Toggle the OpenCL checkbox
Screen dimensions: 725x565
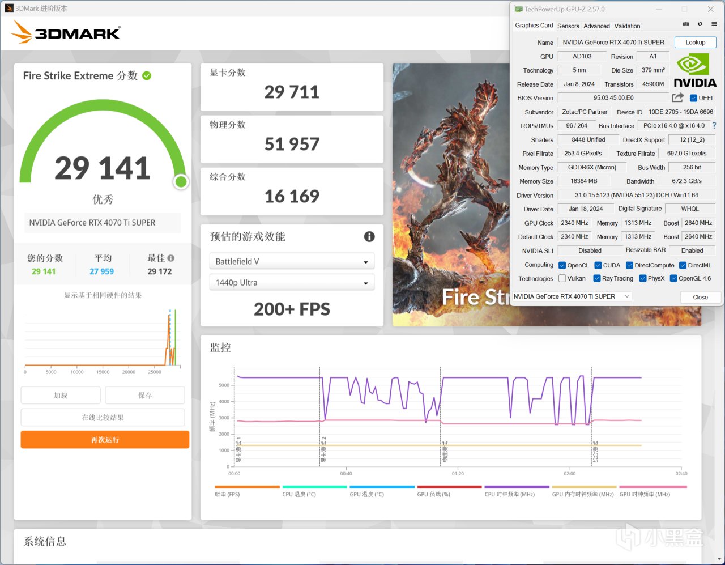pyautogui.click(x=562, y=265)
